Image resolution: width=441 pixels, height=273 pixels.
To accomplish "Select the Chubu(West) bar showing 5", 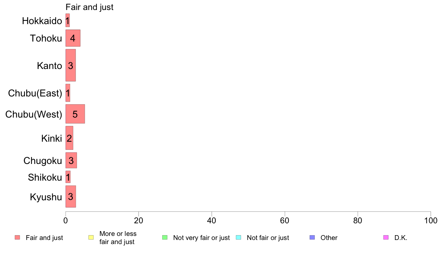I will pos(75,114).
